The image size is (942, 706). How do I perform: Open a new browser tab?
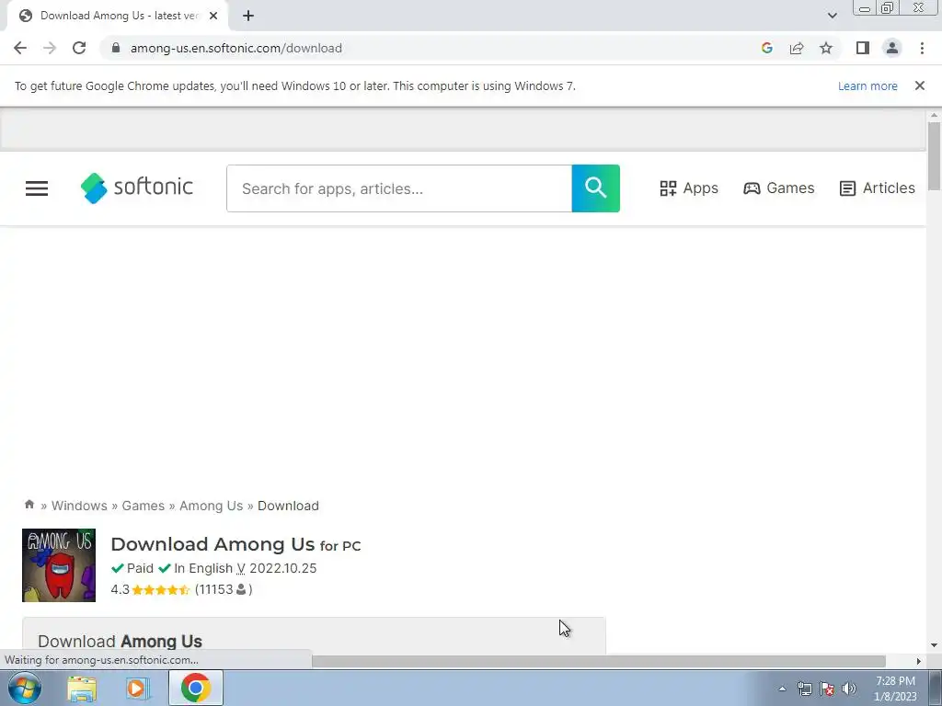[x=248, y=17]
